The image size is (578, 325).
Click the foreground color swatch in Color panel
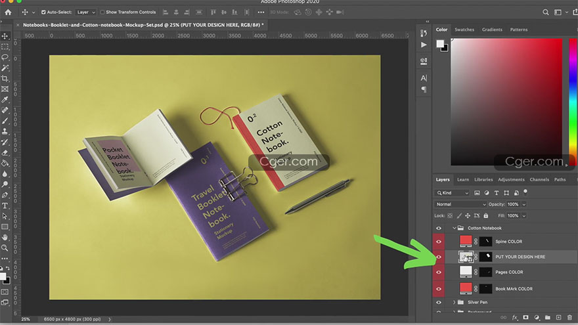[x=440, y=44]
